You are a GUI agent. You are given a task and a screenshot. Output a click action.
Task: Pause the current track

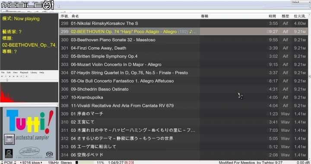6,76
